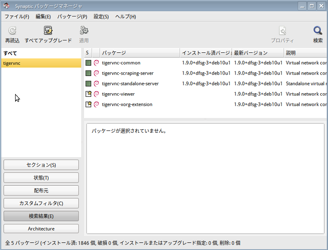Close the Synaptic window
The image size is (328, 250).
[x=321, y=6]
